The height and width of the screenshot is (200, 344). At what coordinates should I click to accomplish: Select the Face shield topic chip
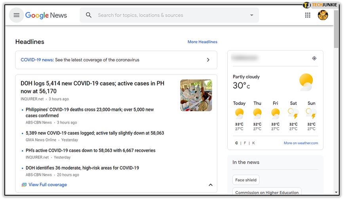coord(246,180)
